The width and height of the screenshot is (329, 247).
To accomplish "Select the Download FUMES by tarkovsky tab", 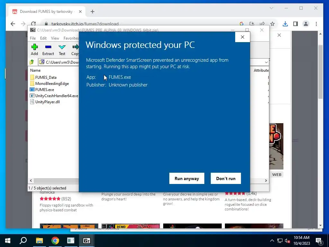I will pyautogui.click(x=46, y=12).
